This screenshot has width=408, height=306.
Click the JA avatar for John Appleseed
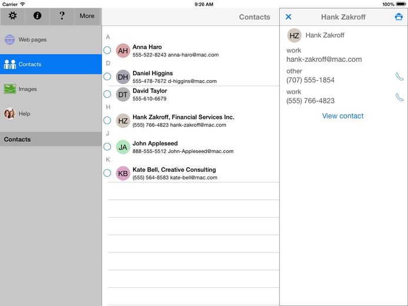[123, 147]
